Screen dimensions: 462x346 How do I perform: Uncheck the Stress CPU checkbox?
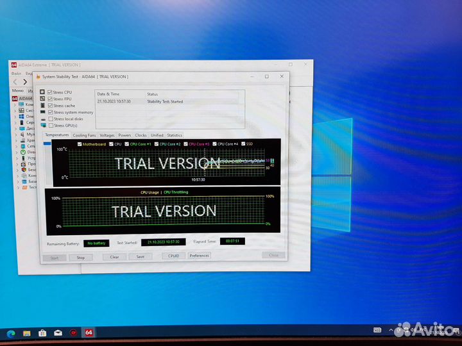pos(50,92)
